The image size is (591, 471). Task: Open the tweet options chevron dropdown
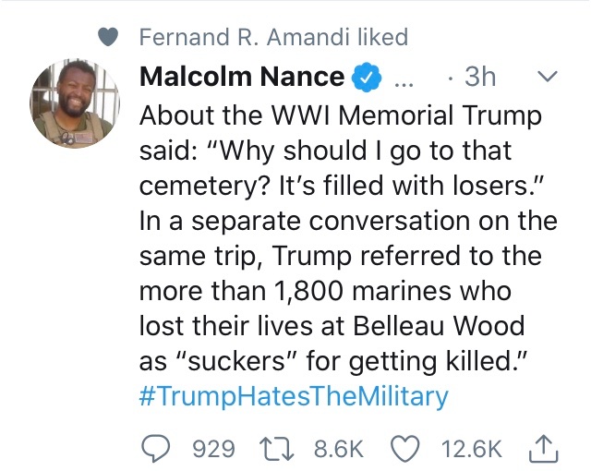pyautogui.click(x=547, y=78)
